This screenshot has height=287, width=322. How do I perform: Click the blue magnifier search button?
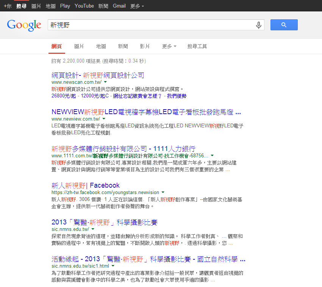pyautogui.click(x=284, y=25)
